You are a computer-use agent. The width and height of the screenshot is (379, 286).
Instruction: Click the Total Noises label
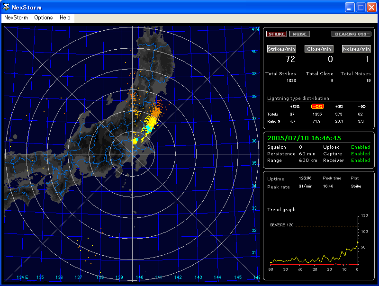point(356,74)
